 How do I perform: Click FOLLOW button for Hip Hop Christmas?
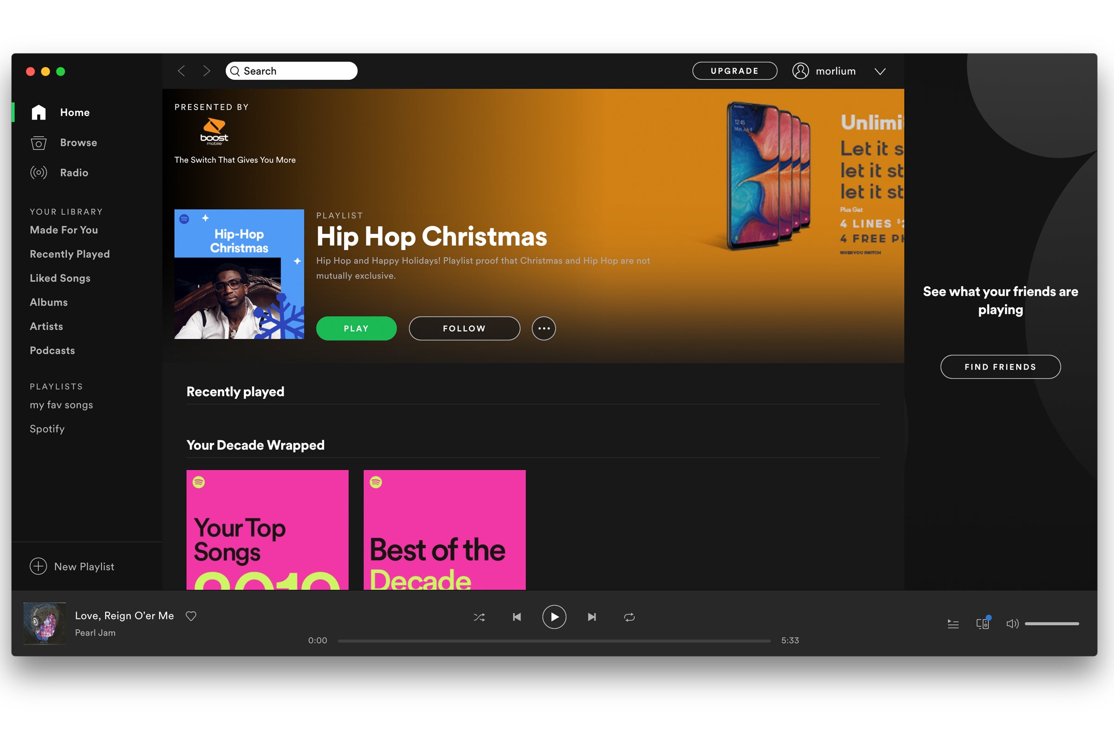click(463, 327)
